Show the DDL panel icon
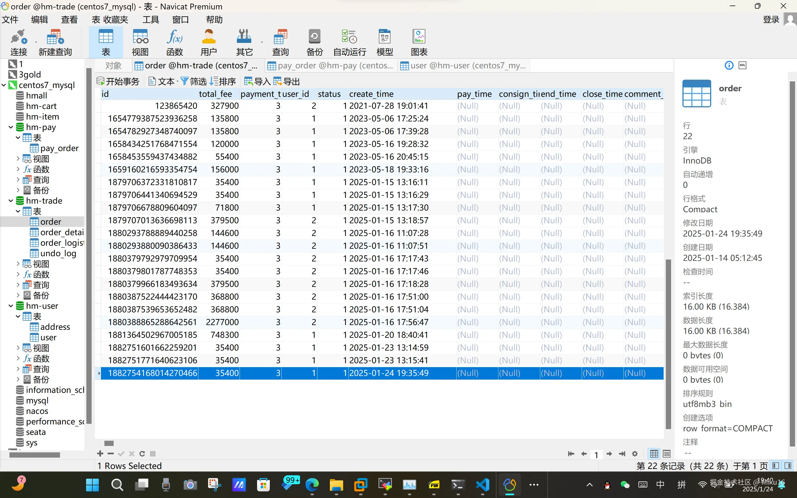The image size is (797, 498). (742, 65)
